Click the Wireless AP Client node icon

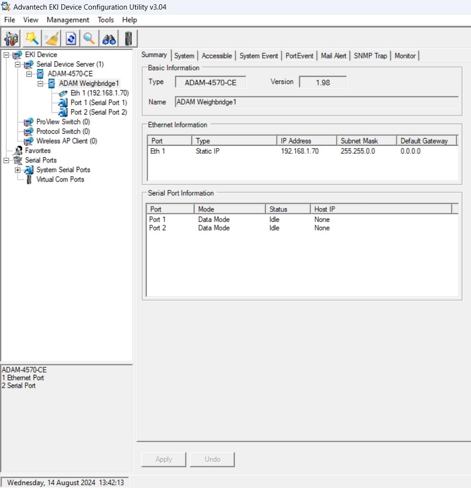tap(29, 141)
